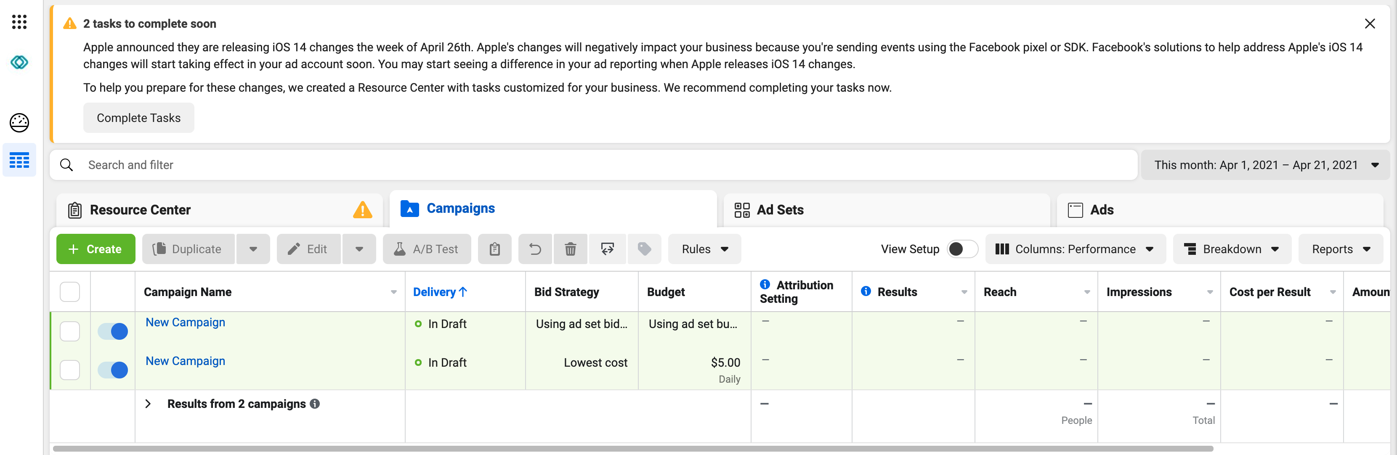Screen dimensions: 1397x455
Task: Expand Results from 2 campaigns row
Action: tap(148, 404)
